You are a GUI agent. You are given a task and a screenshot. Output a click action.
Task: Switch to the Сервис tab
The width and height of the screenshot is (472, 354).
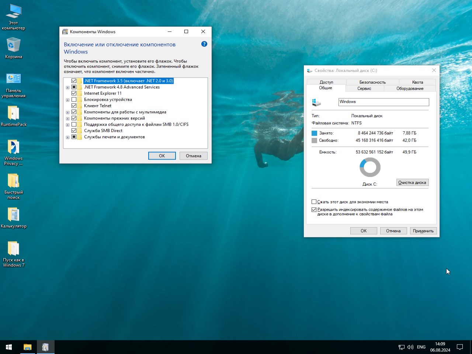tap(364, 88)
